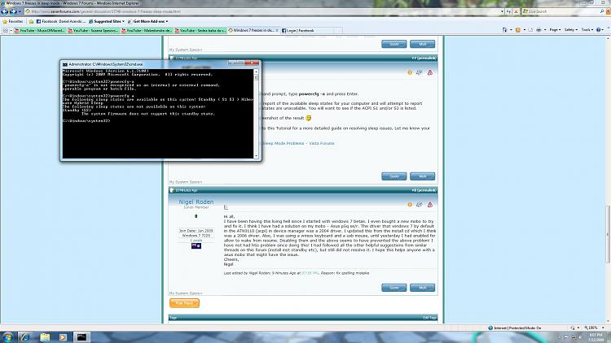Open Windows Media Player taskbar icon
611x343 pixels.
[63, 337]
